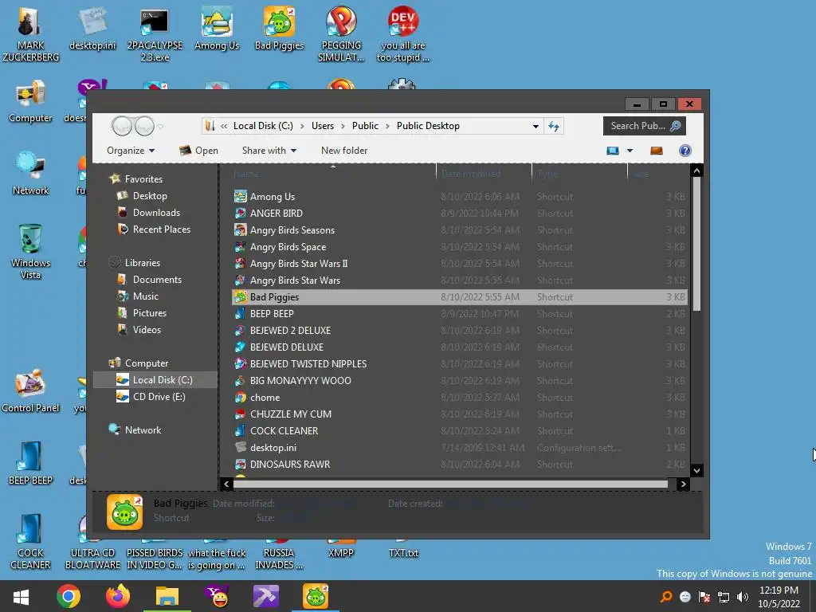Select DINOSAURS RAWR file row
Screen dimensions: 816x612
pos(460,465)
